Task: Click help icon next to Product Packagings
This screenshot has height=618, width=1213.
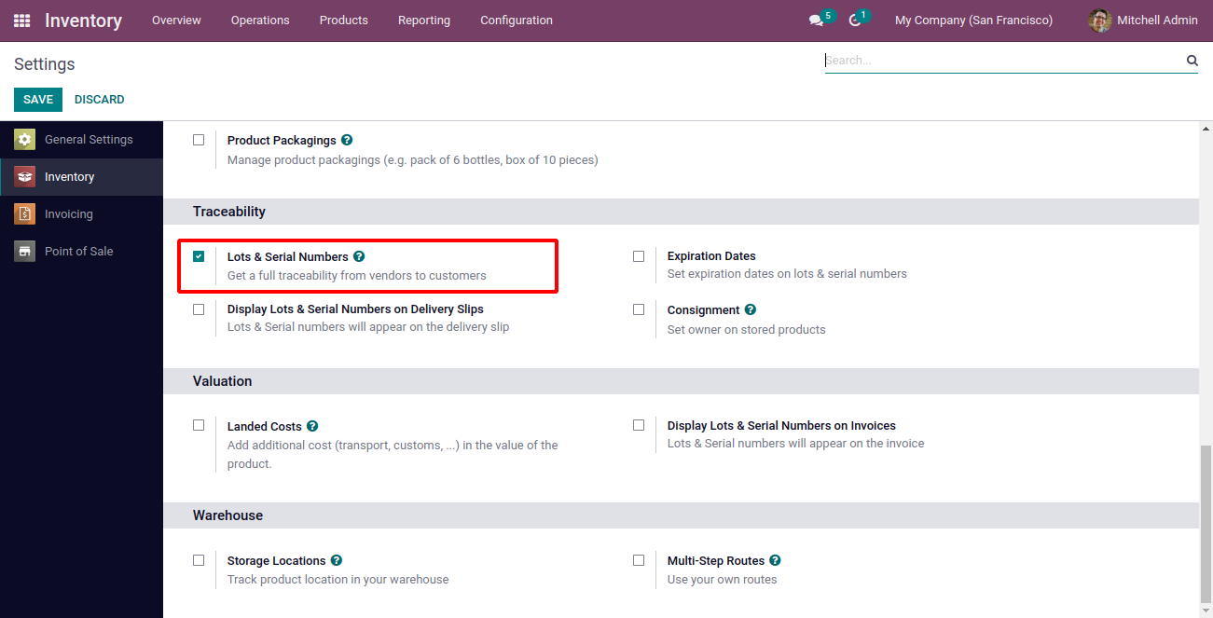Action: coord(347,140)
